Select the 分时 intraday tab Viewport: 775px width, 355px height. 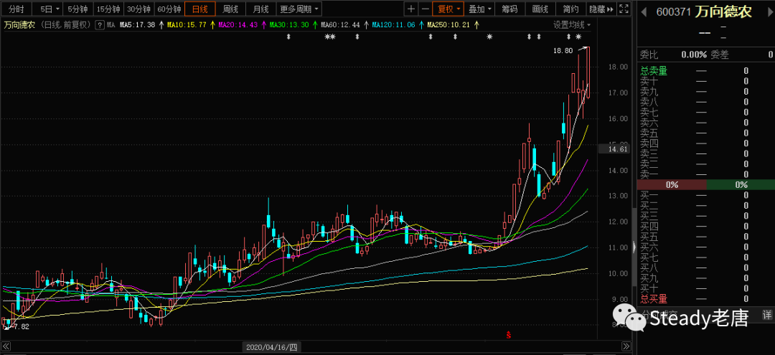pos(17,9)
